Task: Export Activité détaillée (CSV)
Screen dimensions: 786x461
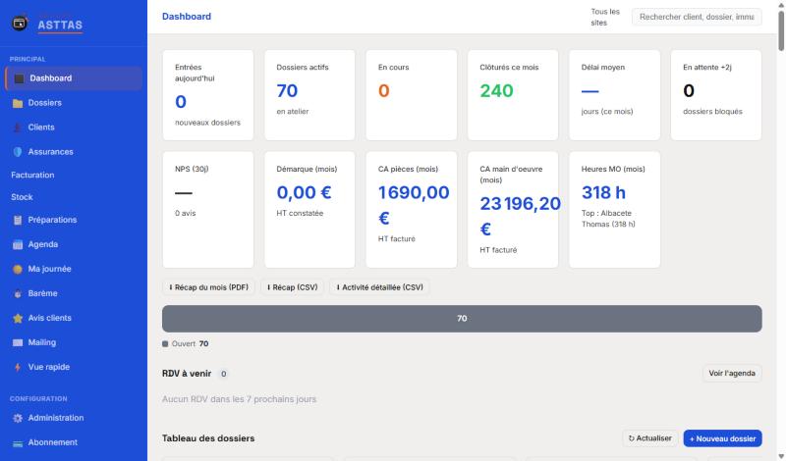Action: (x=379, y=287)
